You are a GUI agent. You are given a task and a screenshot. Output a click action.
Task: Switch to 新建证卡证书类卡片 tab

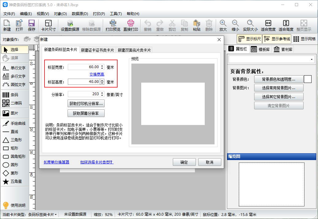(x=97, y=50)
